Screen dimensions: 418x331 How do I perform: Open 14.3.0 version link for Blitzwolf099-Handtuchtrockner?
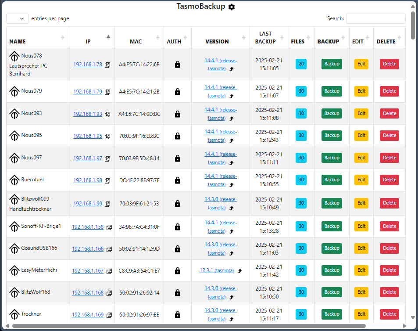(x=221, y=204)
